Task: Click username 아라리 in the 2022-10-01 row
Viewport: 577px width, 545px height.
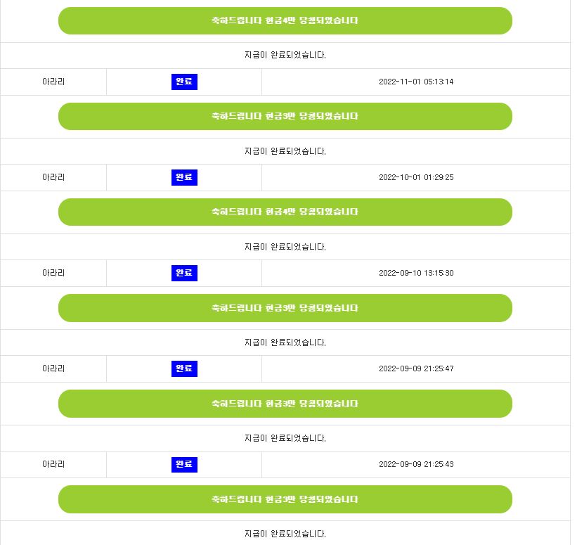Action: pyautogui.click(x=53, y=177)
